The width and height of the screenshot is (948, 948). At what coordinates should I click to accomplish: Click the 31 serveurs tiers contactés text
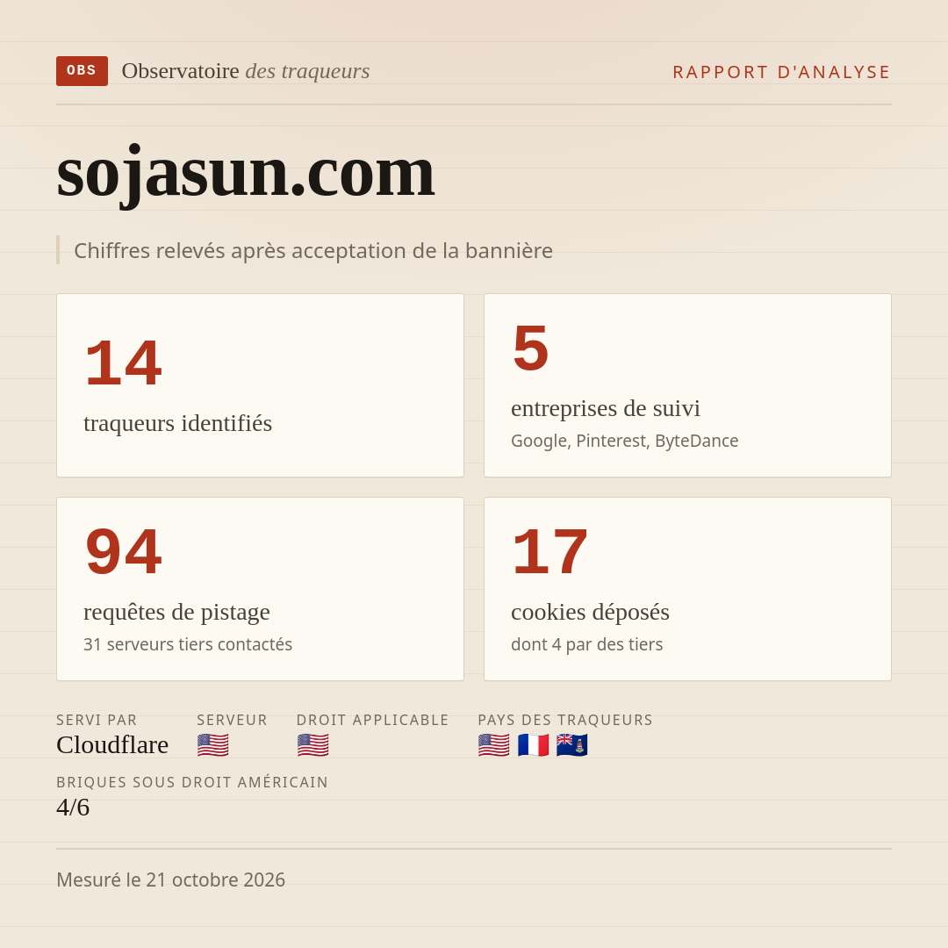(x=188, y=644)
